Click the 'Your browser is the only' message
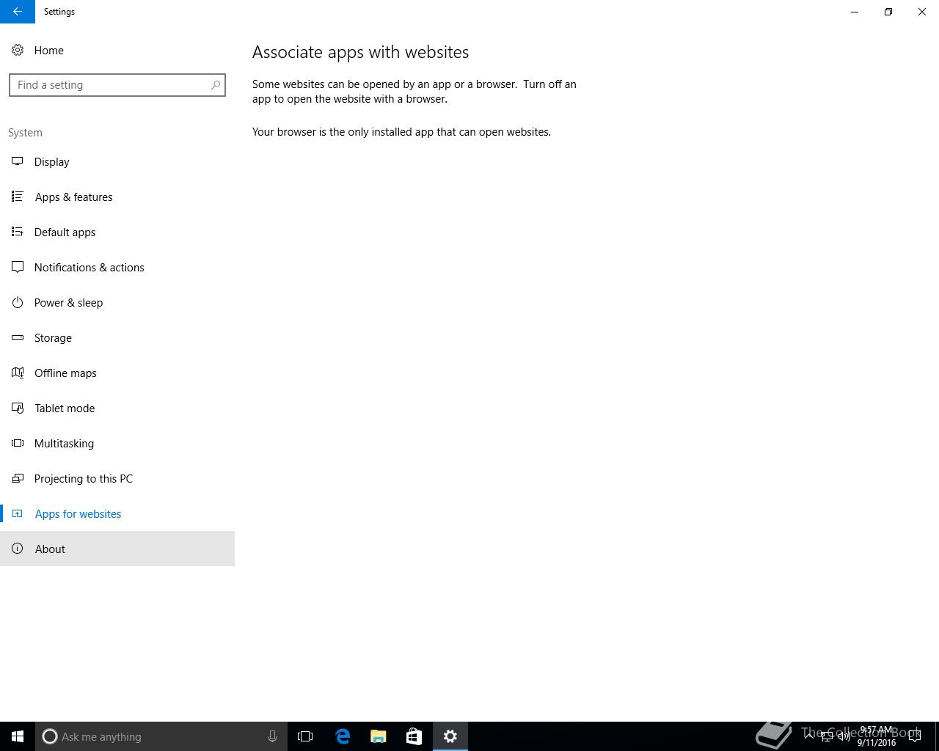 click(x=401, y=132)
